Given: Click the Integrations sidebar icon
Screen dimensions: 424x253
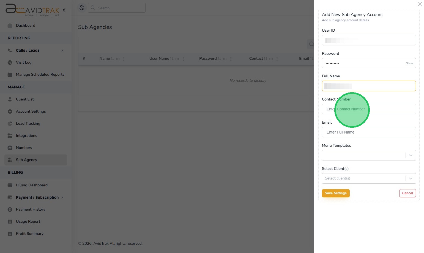Looking at the screenshot, I should click(10, 136).
